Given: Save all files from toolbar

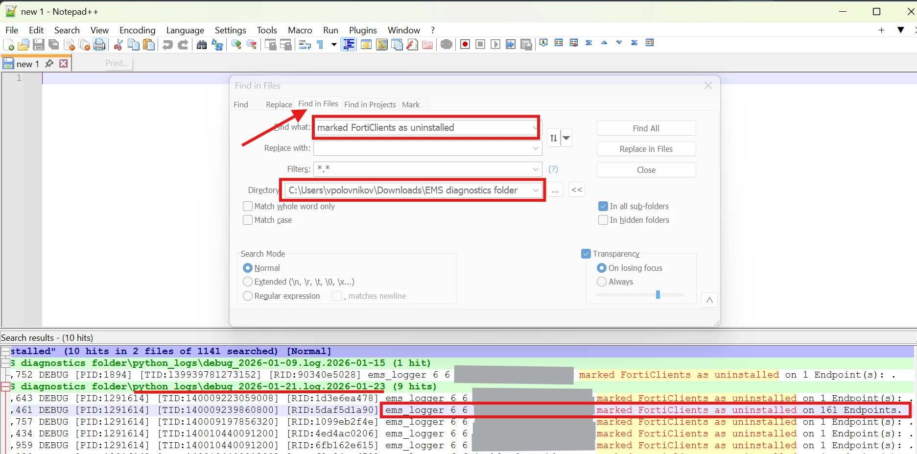Looking at the screenshot, I should tap(54, 45).
